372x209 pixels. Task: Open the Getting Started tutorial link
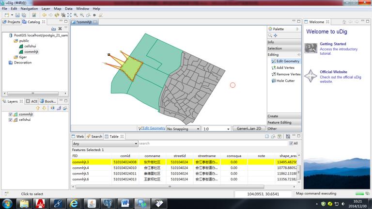(x=333, y=44)
